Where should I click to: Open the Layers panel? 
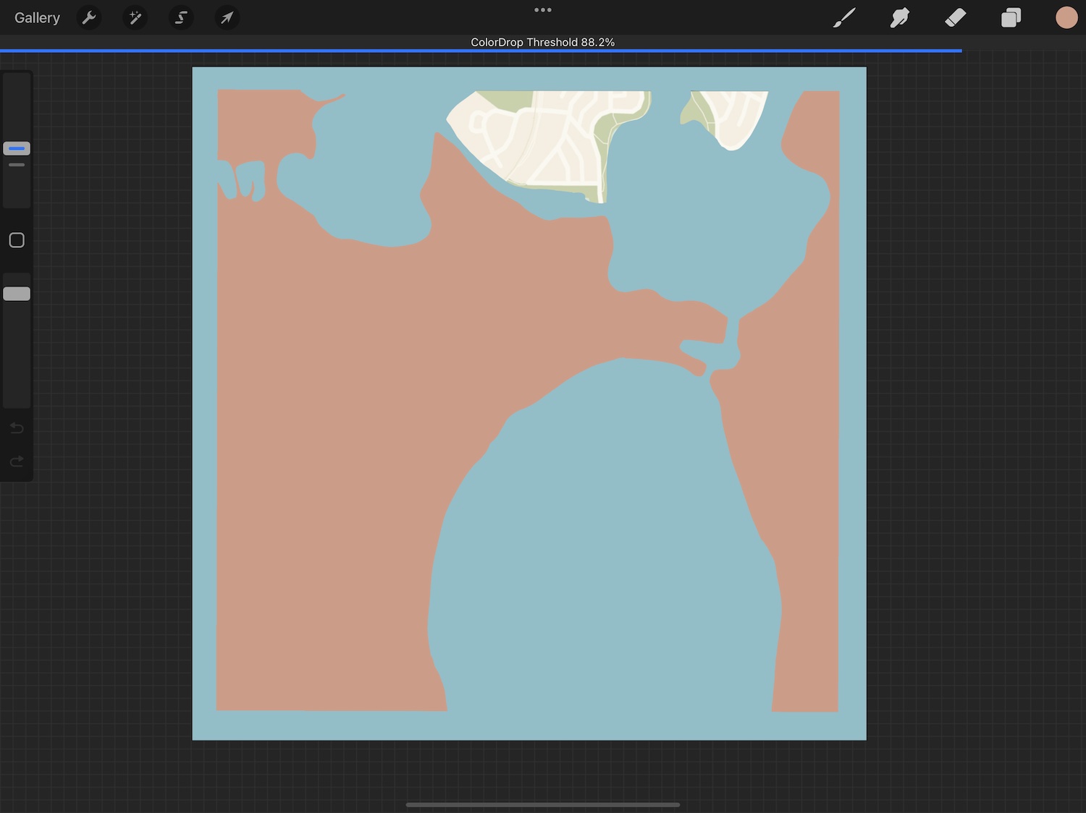[x=1011, y=17]
